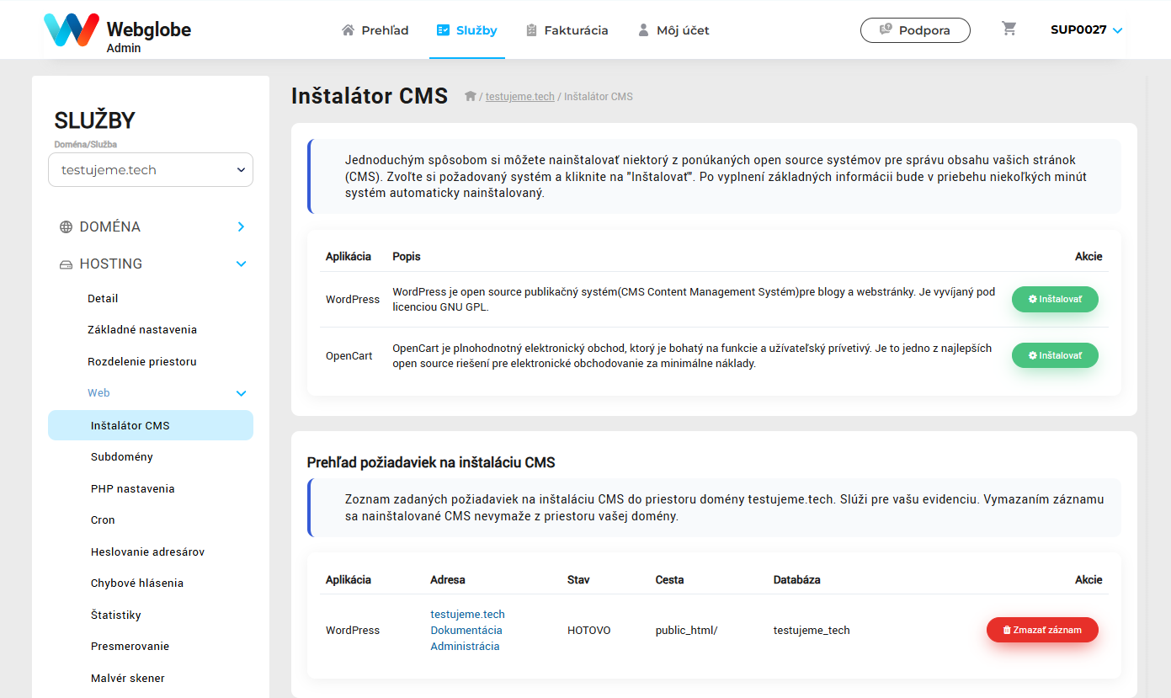Select Inštalátor CMS sidebar item
Viewport: 1171px width, 698px height.
[x=151, y=425]
